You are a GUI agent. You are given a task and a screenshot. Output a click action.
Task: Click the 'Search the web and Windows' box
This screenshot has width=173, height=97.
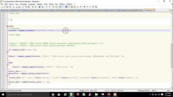tap(28, 95)
